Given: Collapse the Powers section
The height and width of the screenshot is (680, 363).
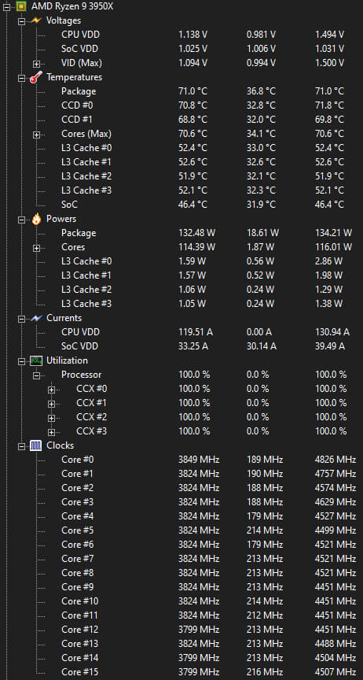Looking at the screenshot, I should 21,220.
